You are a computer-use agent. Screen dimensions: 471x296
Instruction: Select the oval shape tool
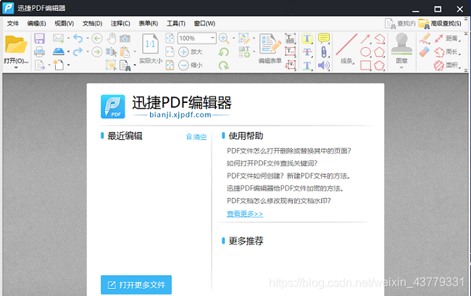coord(365,52)
